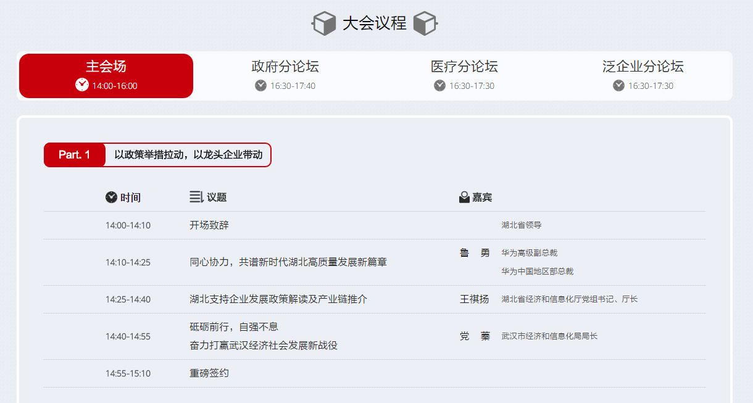
Task: Click the clock icon beside 14:00-16:00
Action: coord(81,85)
